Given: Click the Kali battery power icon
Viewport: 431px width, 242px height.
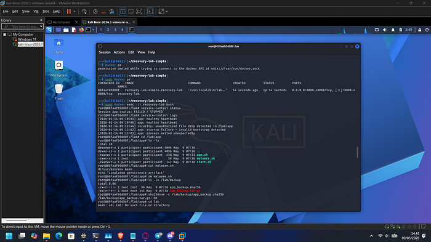Looking at the screenshot, I should [x=400, y=30].
